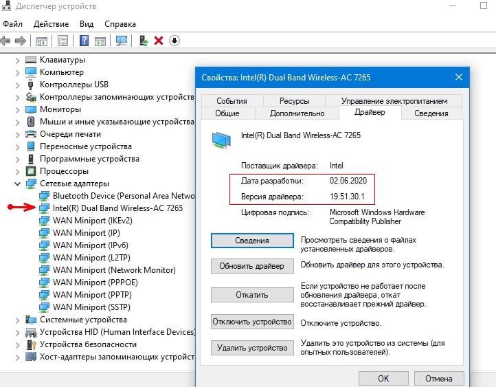Click the Update driver green-arrow toolbar icon
This screenshot has height=387, width=496.
pyautogui.click(x=144, y=41)
